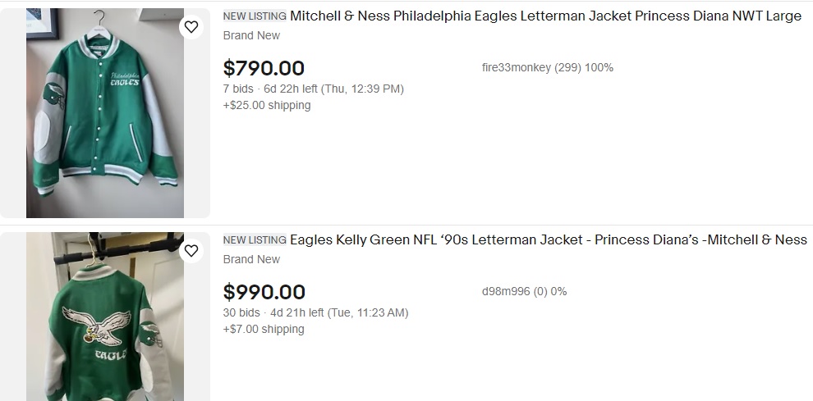Click the 30 bids text
This screenshot has height=401, width=813.
(241, 312)
